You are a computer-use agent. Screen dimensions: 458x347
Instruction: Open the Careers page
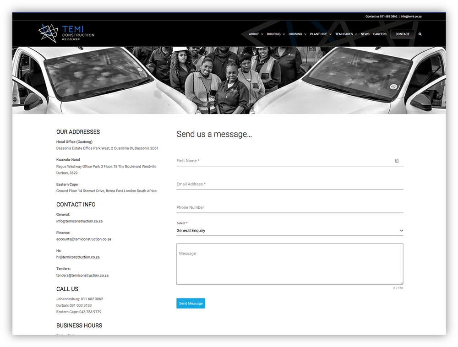tap(380, 34)
